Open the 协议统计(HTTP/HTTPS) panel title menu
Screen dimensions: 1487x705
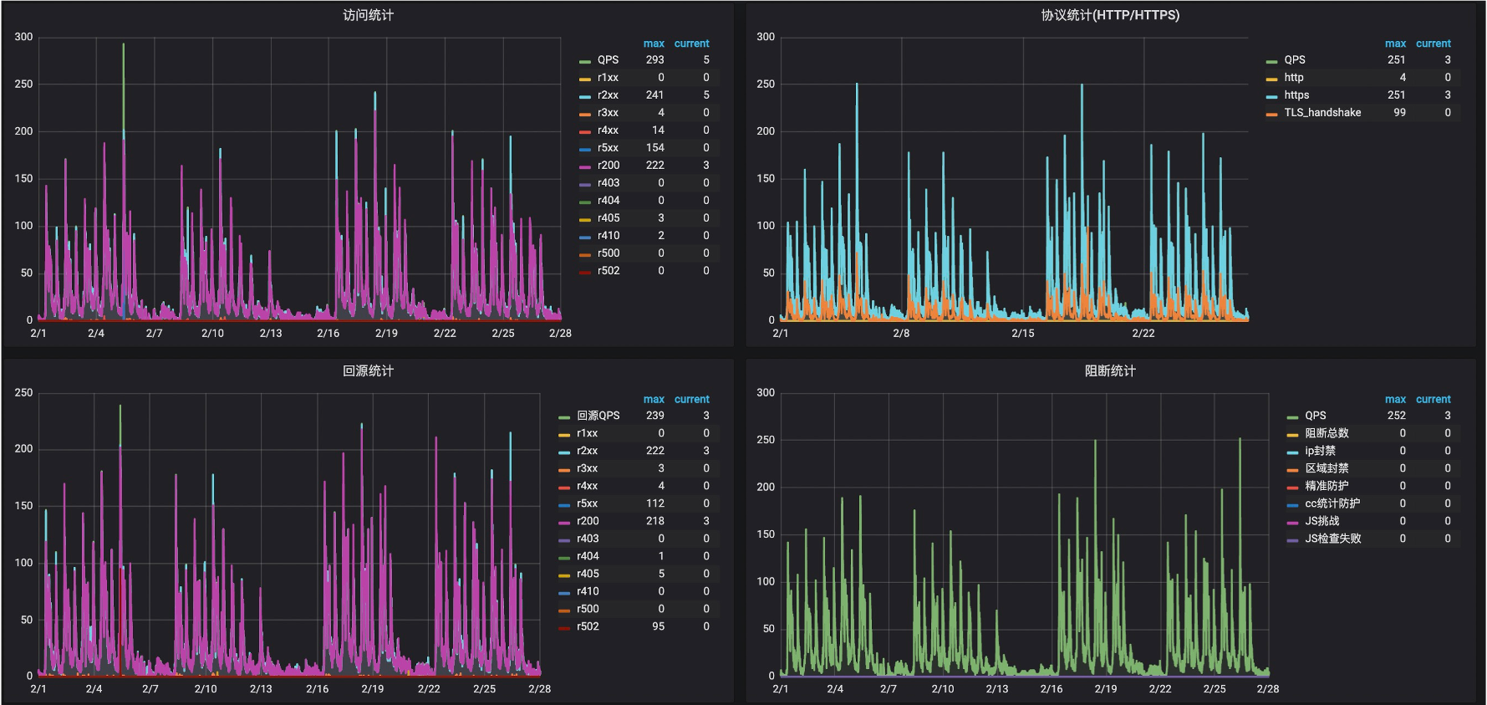coord(1110,15)
